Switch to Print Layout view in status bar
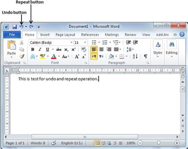This screenshot has width=188, height=149. [98, 143]
